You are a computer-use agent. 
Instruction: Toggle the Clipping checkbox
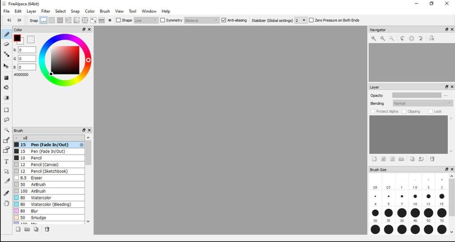pyautogui.click(x=404, y=111)
